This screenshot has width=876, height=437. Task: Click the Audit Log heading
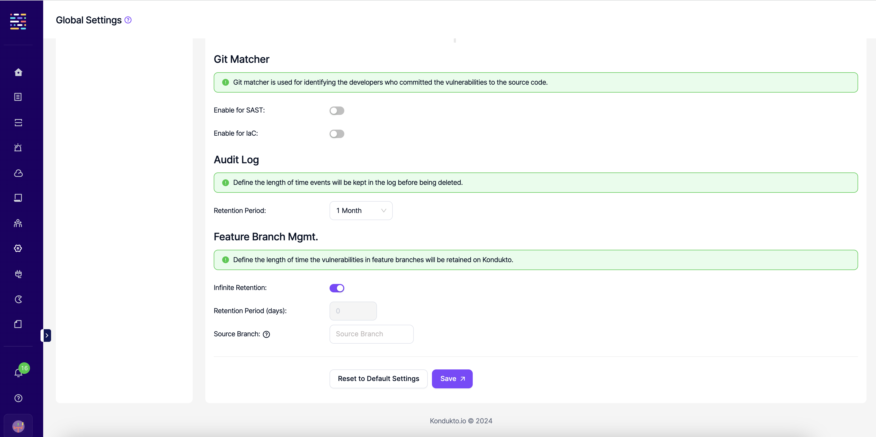(236, 160)
